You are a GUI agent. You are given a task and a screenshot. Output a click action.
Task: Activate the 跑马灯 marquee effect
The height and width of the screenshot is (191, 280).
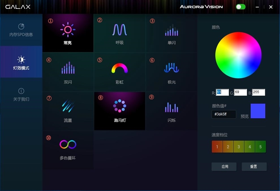119,111
